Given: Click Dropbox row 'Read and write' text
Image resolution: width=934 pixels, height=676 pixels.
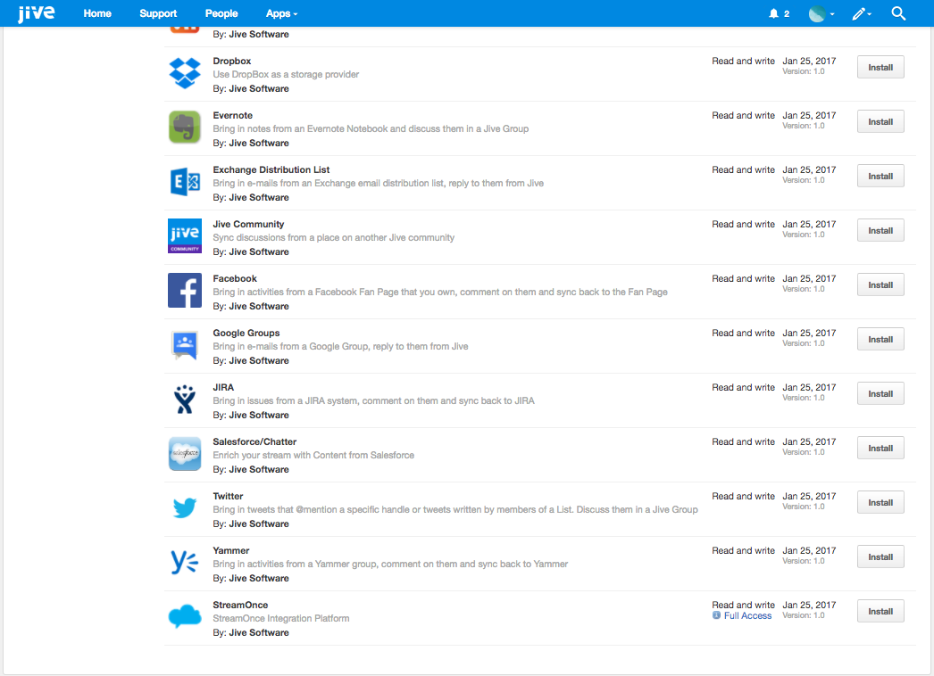Looking at the screenshot, I should point(744,61).
